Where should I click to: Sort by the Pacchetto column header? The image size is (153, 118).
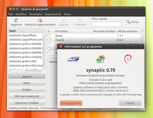[73, 31]
